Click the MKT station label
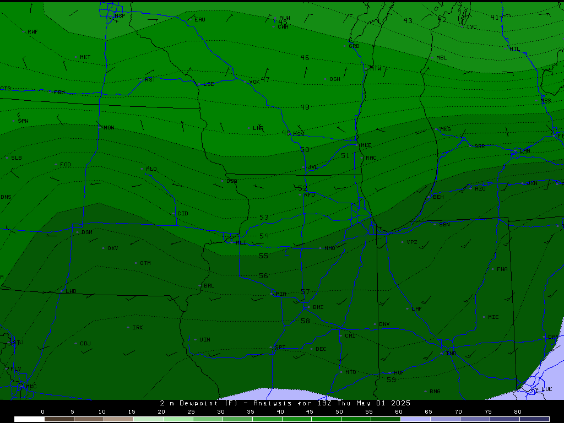This screenshot has height=423, width=564. 85,57
